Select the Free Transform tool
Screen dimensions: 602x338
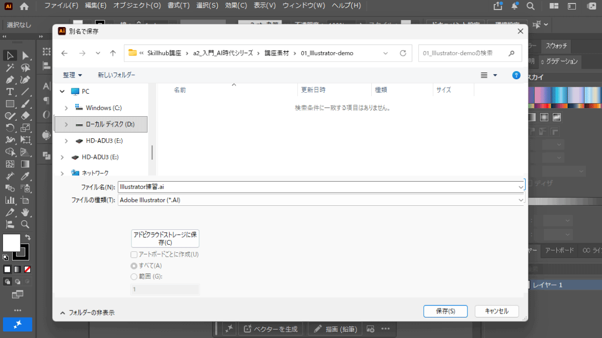click(26, 140)
